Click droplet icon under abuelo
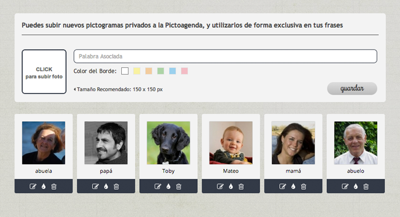This screenshot has width=400, height=217. (x=356, y=186)
